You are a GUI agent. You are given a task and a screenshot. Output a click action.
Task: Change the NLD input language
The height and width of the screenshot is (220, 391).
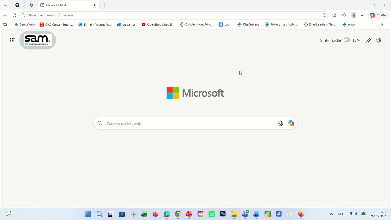coord(341,214)
